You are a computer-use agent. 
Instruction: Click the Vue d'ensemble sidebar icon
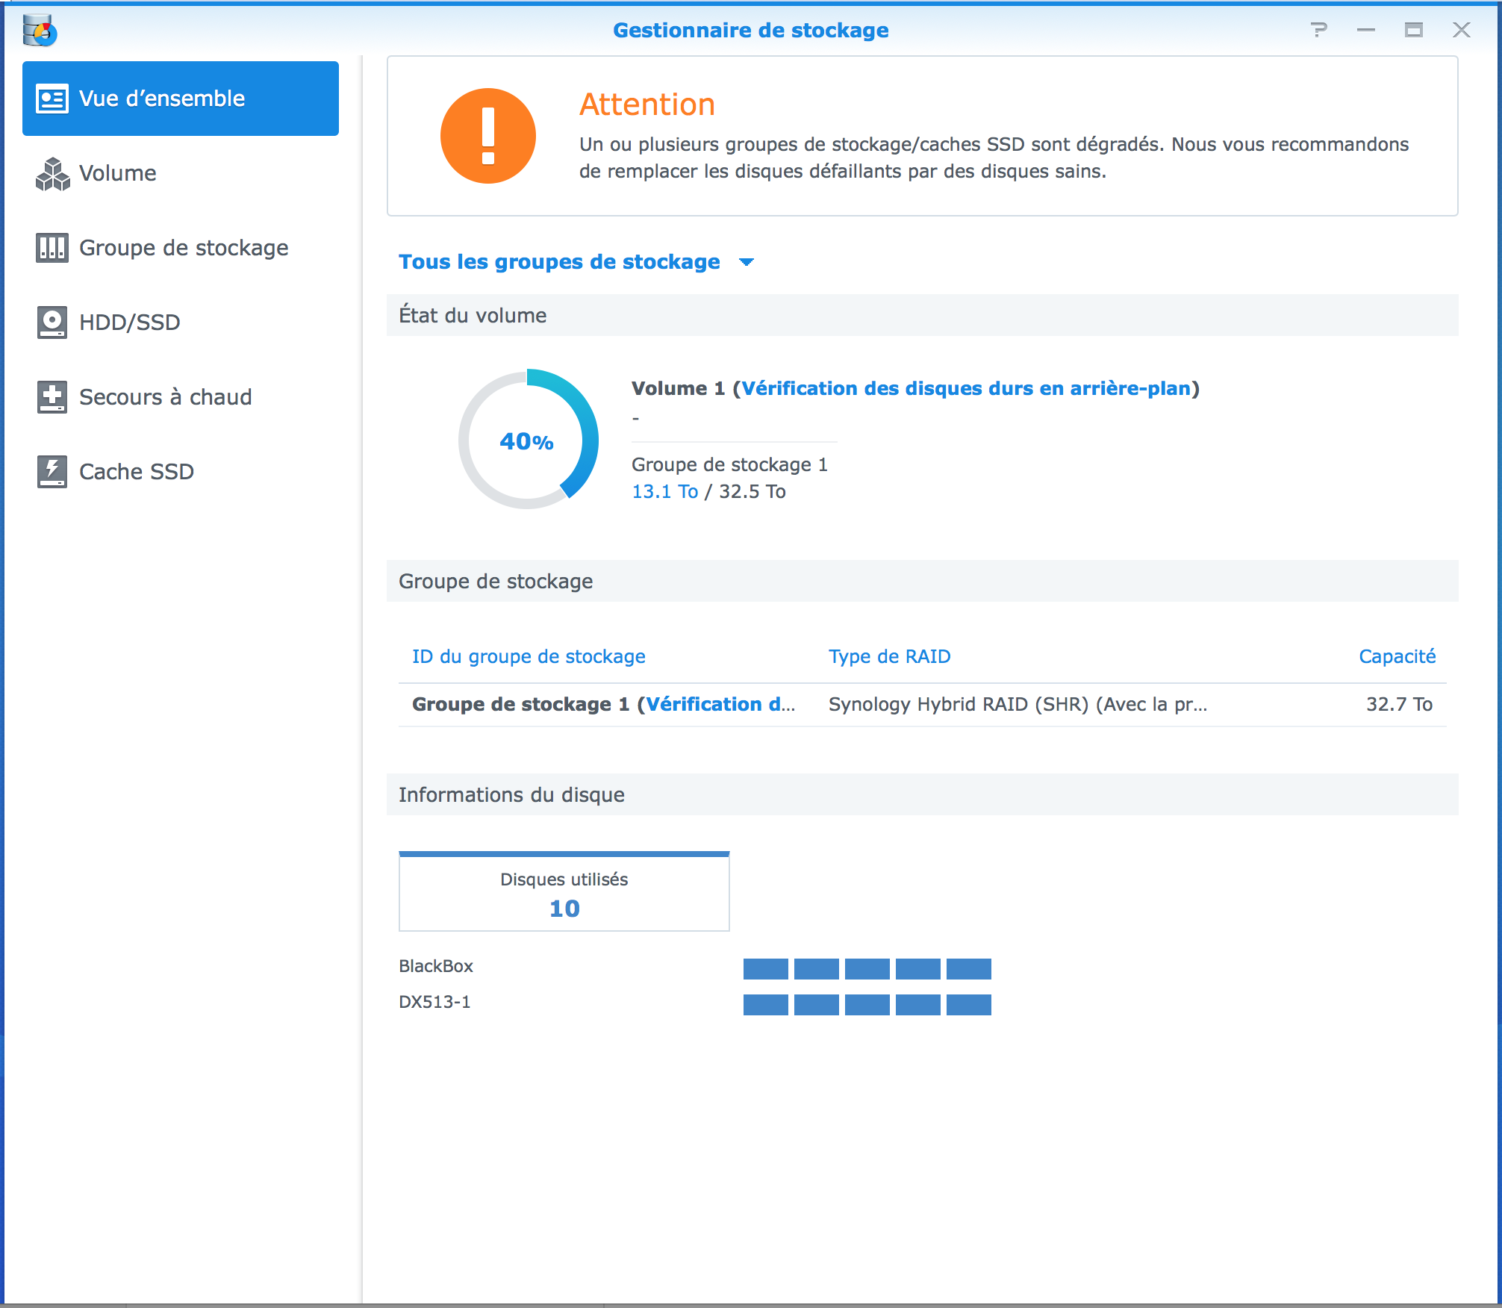[52, 99]
